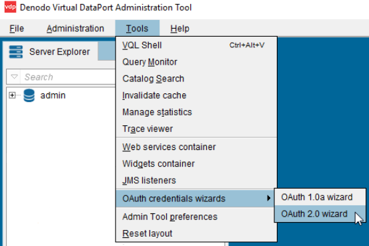Image resolution: width=369 pixels, height=246 pixels.
Task: Select Web services container
Action: point(196,147)
